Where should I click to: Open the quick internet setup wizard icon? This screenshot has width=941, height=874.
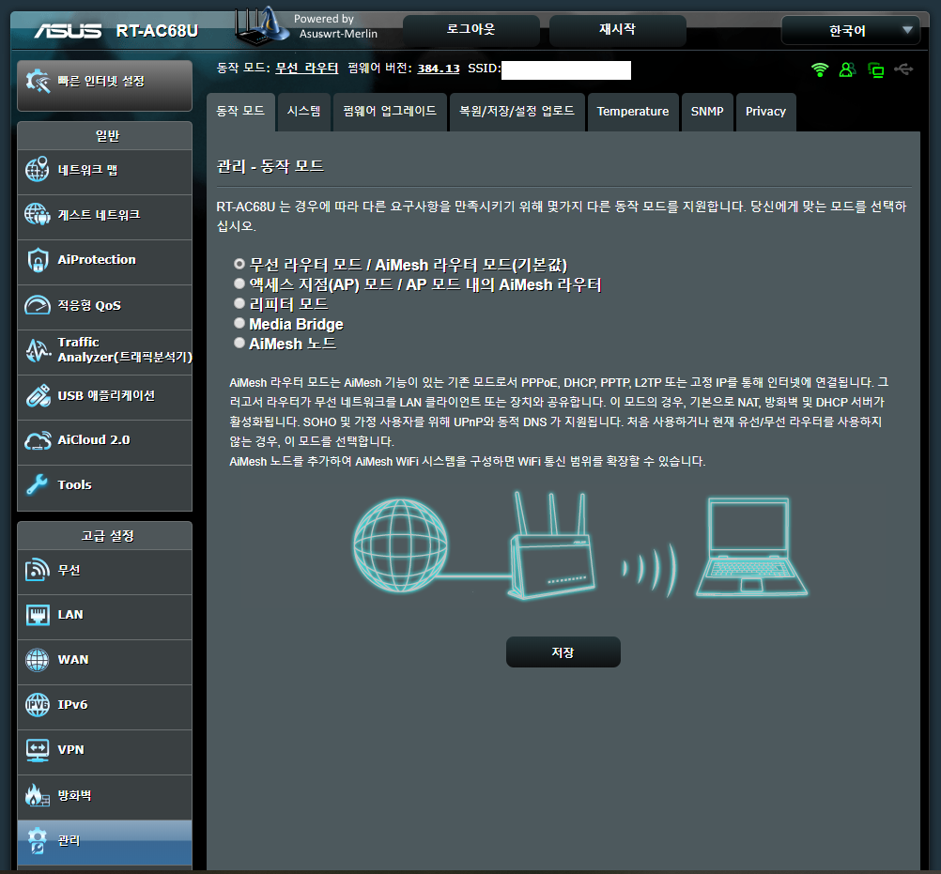(x=38, y=81)
